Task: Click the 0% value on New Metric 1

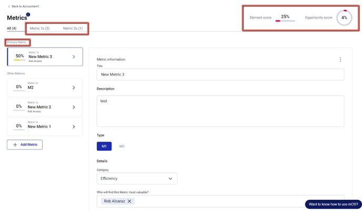Action: click(19, 126)
